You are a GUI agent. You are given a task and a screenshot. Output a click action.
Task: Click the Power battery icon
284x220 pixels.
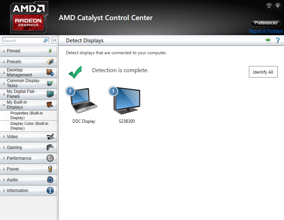[50, 169]
